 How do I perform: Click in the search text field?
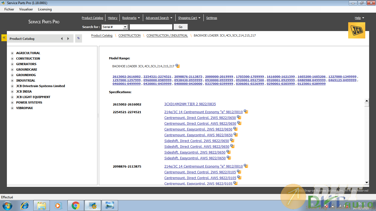151,27
